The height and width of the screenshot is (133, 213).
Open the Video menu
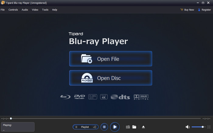click(35, 10)
